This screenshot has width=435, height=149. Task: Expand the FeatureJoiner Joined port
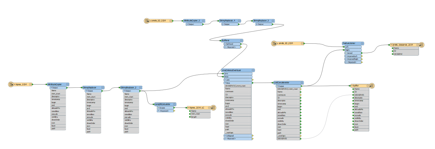coord(346,53)
